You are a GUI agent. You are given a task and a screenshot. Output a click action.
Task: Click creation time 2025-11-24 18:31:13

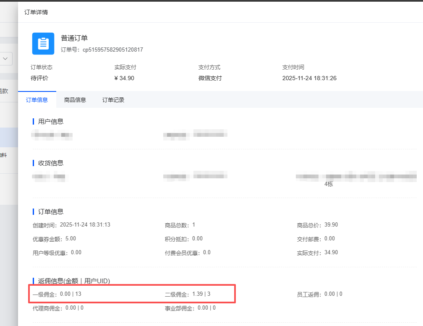(x=85, y=225)
